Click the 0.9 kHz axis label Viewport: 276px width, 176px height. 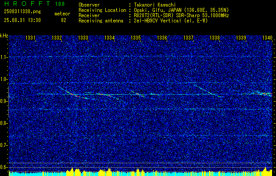(4, 101)
